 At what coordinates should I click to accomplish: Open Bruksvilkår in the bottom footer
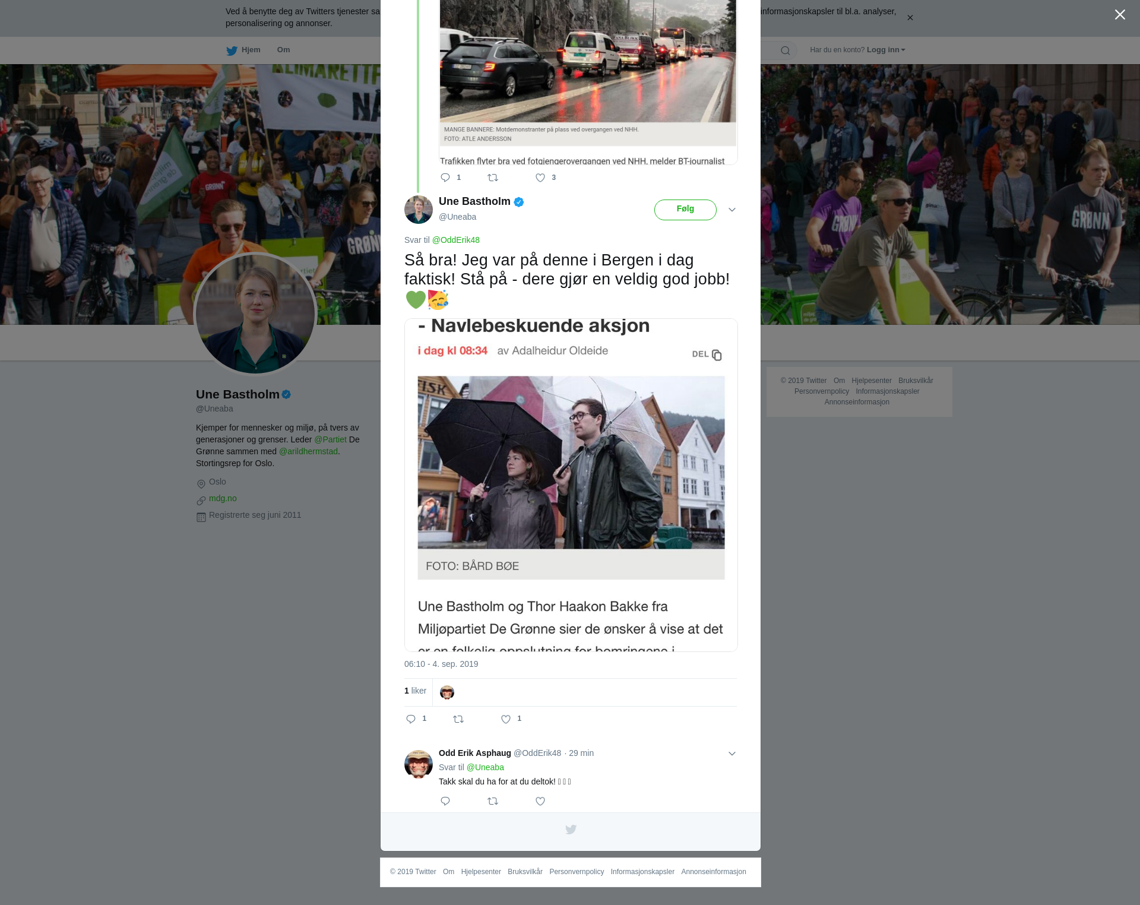[x=525, y=872]
